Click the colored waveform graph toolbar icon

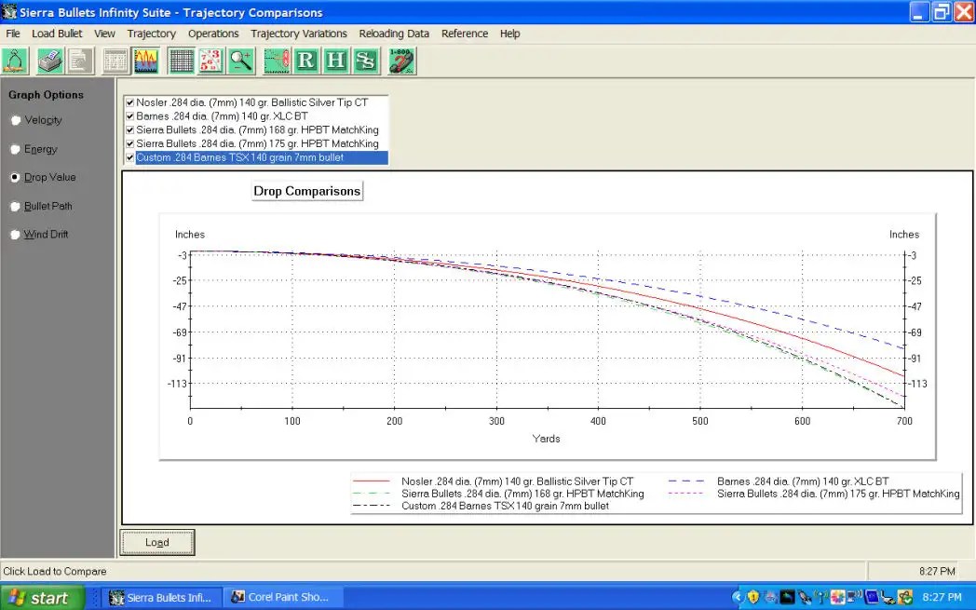click(146, 61)
